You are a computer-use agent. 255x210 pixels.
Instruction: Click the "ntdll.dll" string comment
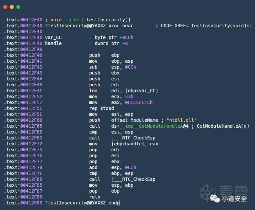(x=181, y=120)
